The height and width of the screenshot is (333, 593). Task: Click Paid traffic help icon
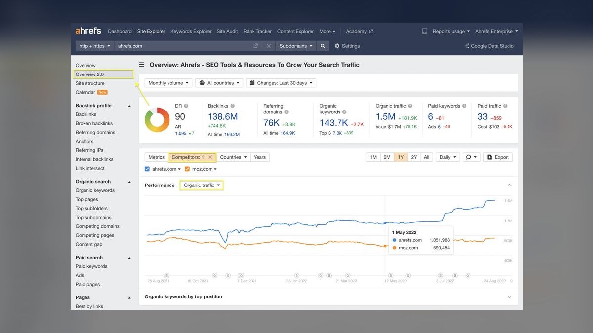pyautogui.click(x=506, y=106)
